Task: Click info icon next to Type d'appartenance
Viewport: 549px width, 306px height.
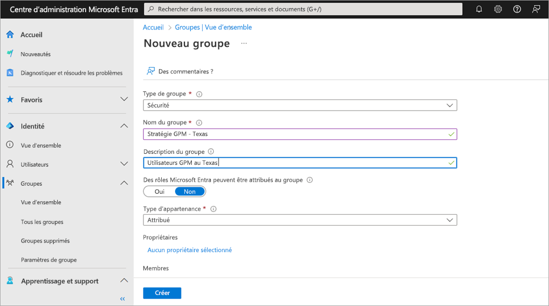Action: tap(213, 209)
